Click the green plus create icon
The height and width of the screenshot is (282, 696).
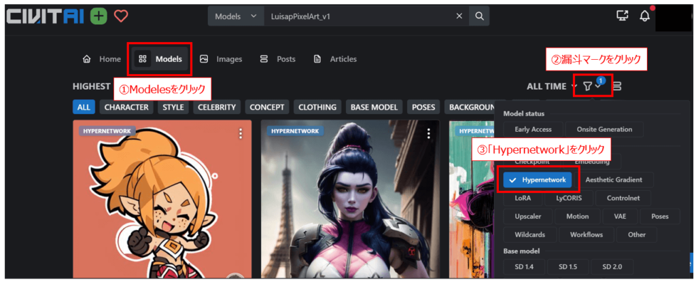coord(99,16)
